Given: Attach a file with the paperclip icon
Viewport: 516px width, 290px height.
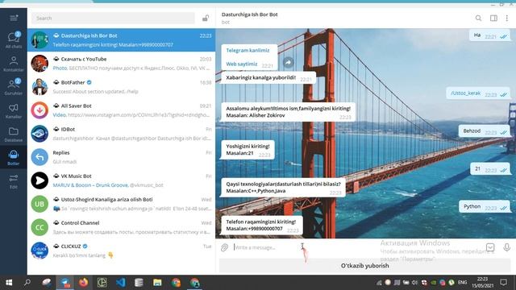Looking at the screenshot, I should [224, 247].
